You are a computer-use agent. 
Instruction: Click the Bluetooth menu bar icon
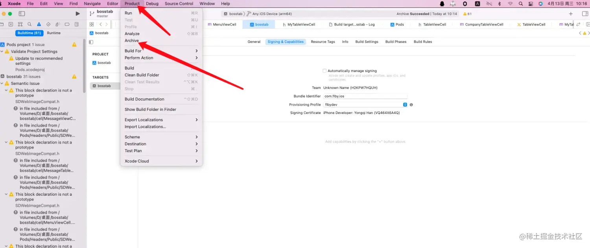pyautogui.click(x=500, y=4)
